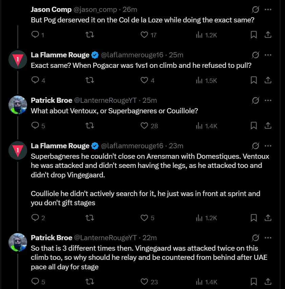Open more options on Jason Comp's tweet
Viewport: 285px width, 289px height.
tap(268, 9)
